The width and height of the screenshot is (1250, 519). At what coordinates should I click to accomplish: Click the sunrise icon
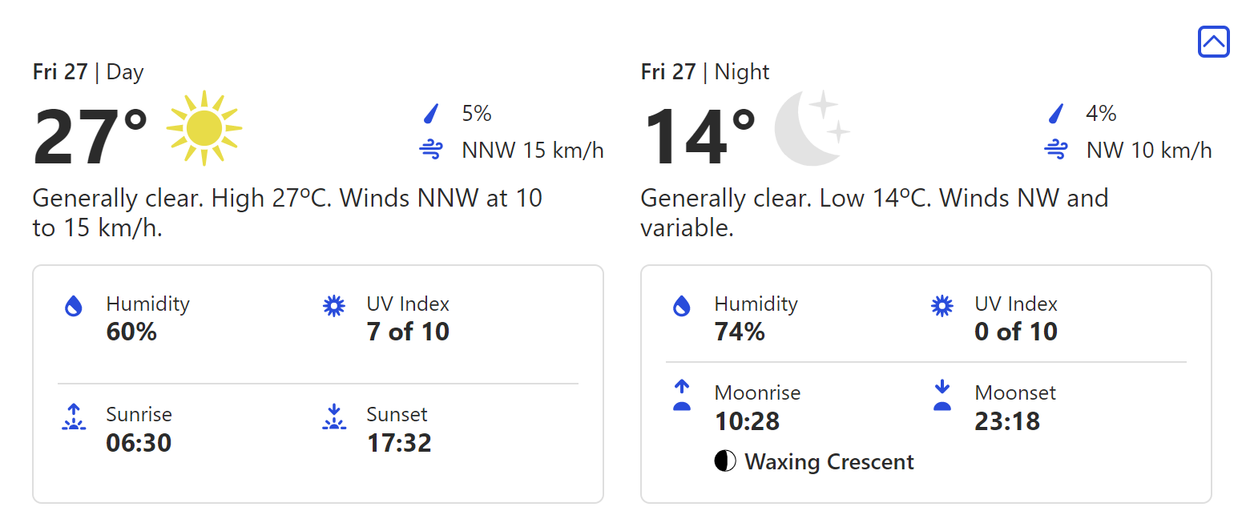pos(74,417)
